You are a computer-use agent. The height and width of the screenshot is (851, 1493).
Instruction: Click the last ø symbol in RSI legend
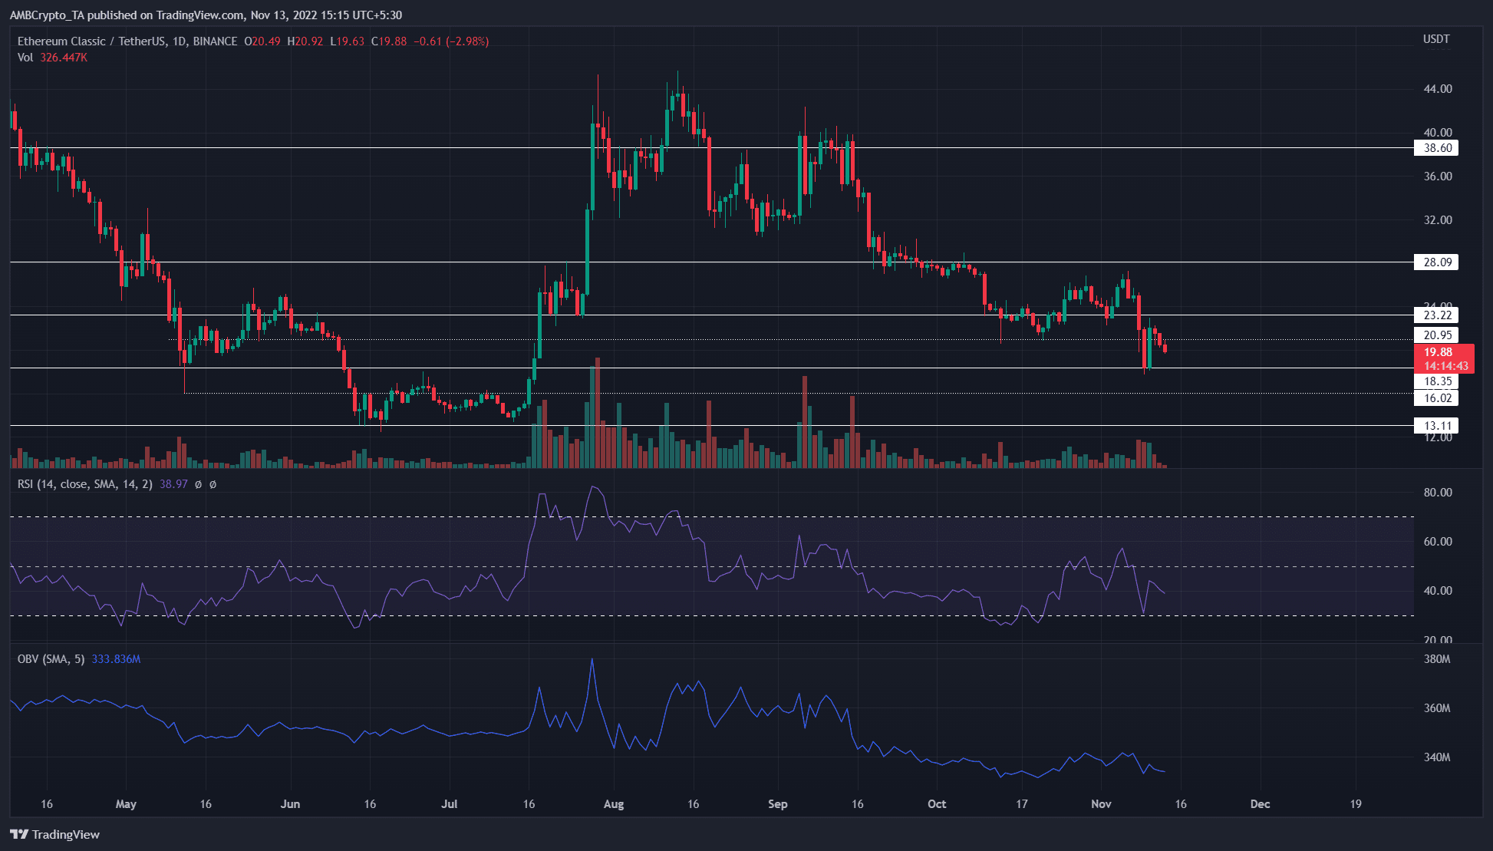(213, 484)
